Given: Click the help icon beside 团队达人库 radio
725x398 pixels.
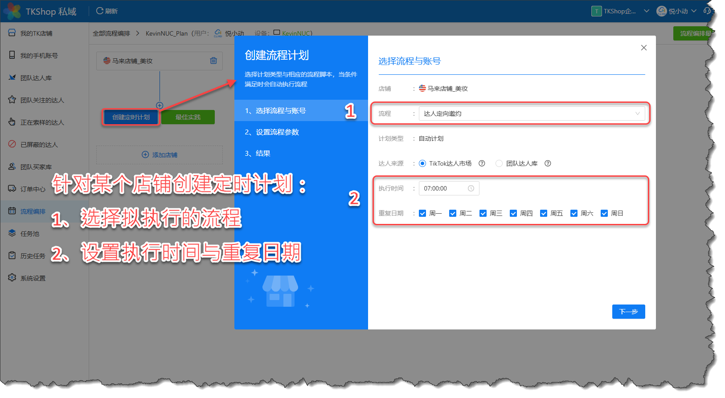Looking at the screenshot, I should tap(548, 163).
